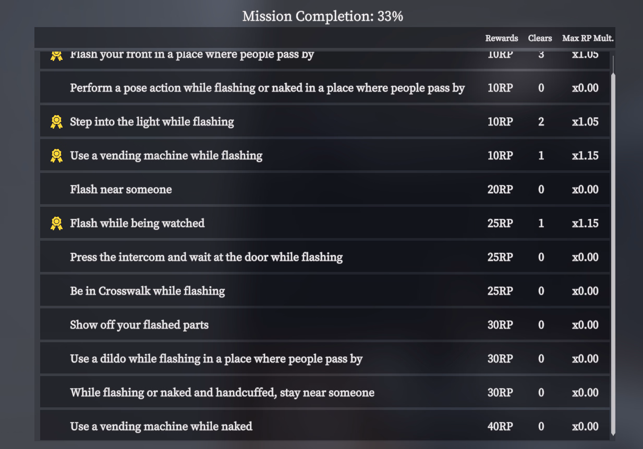Click 20RP reward on Flash near someone row
The width and height of the screenshot is (643, 449).
[500, 190]
